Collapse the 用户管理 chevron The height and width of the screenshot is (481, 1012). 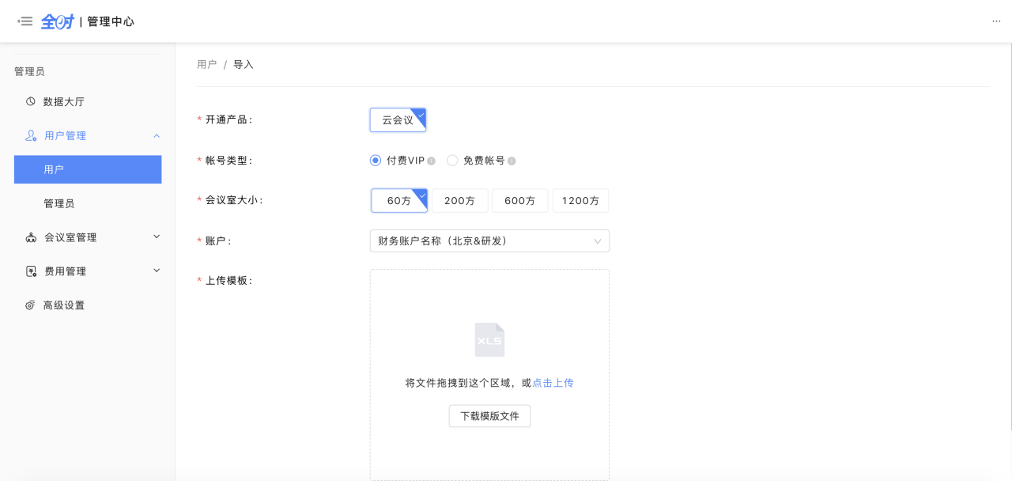157,136
